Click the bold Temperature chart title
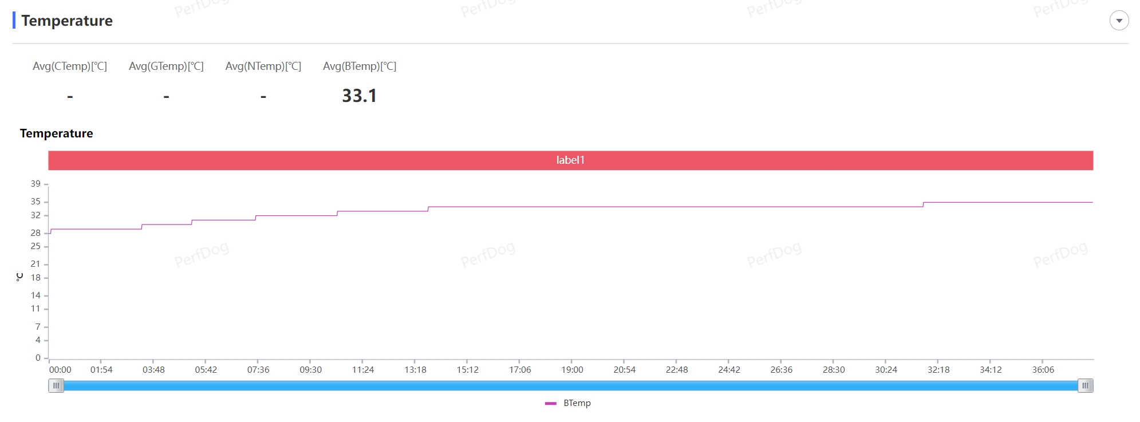 click(56, 133)
